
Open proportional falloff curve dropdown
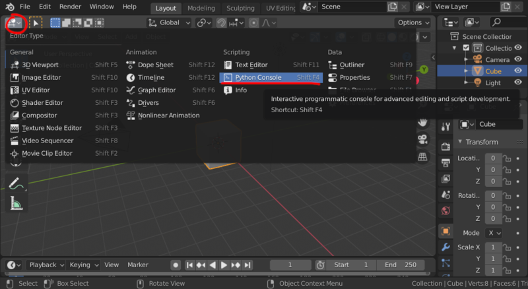pos(269,22)
